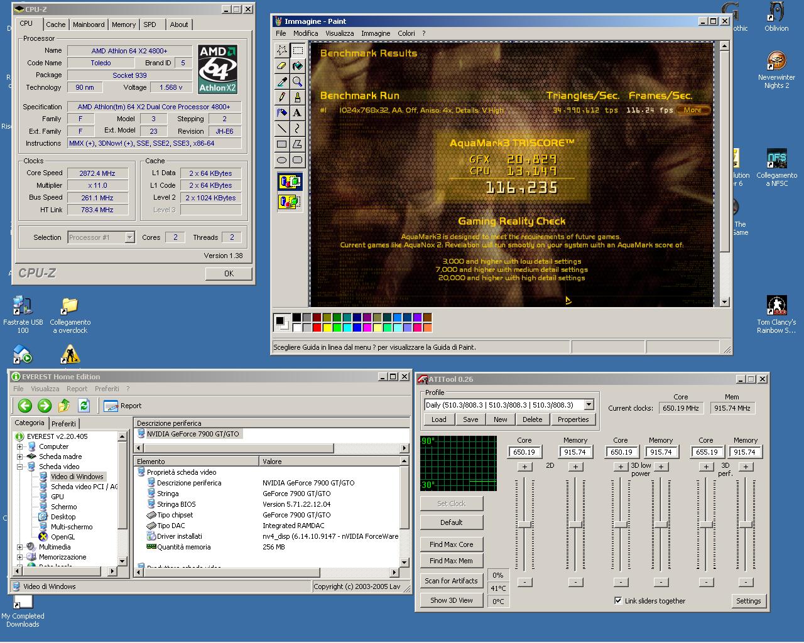Expand the Multimedia tree node
Image resolution: width=804 pixels, height=643 pixels.
pos(19,547)
